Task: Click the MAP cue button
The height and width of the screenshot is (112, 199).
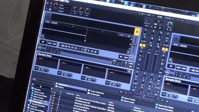Action: tap(131, 66)
